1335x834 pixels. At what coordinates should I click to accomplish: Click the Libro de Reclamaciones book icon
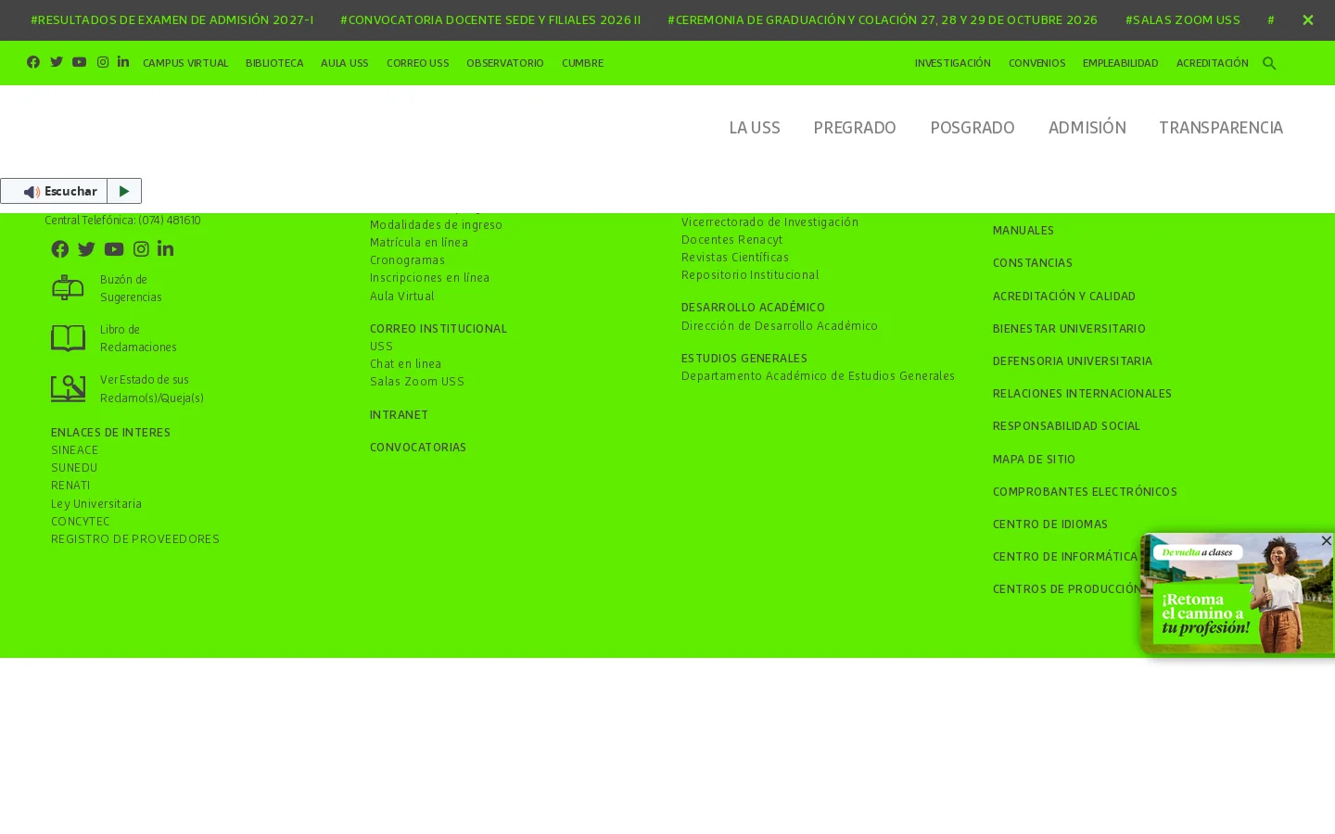click(68, 338)
